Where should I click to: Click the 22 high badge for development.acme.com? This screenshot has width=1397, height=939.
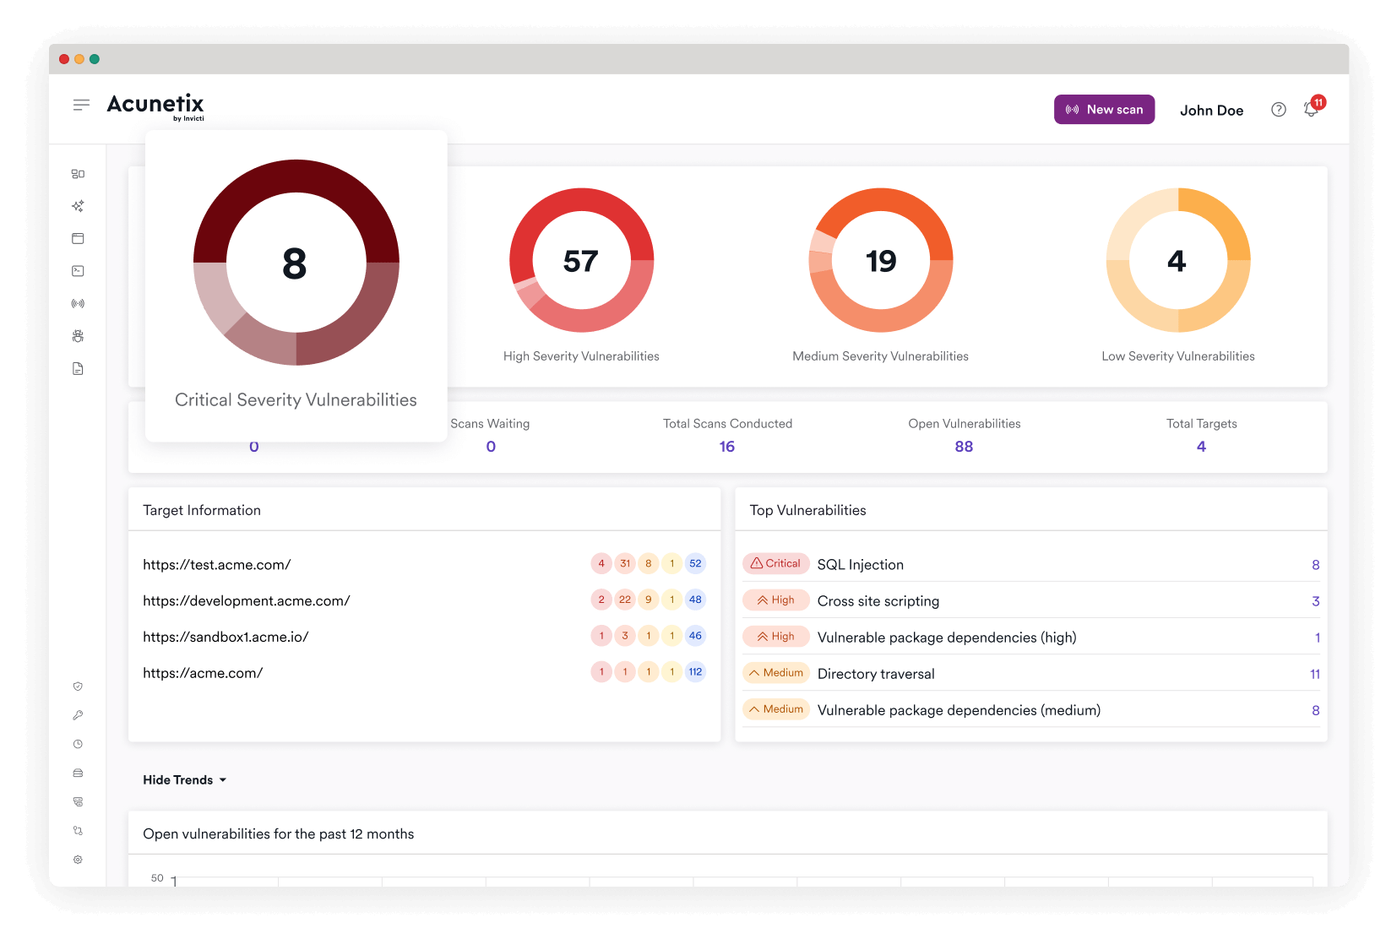(625, 600)
